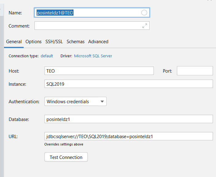This screenshot has height=177, width=216.
Task: Open the Connection type default link
Action: 47,56
